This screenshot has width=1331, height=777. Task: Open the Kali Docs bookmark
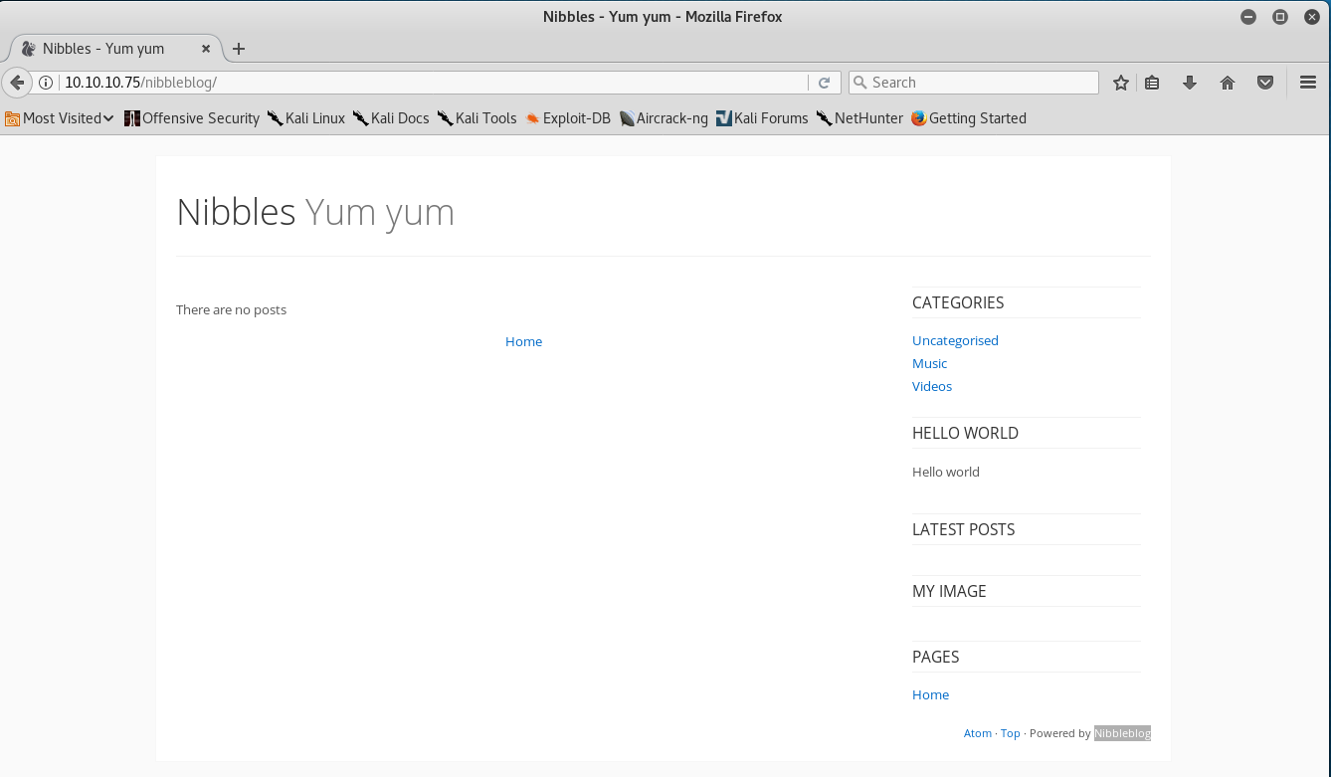(x=391, y=118)
